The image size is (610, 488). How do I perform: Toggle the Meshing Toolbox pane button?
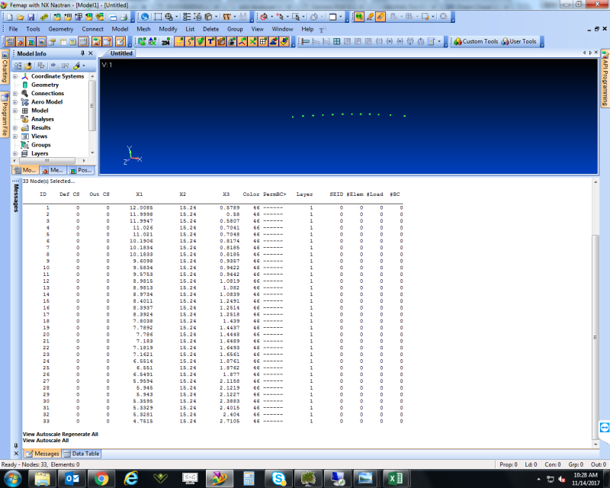click(x=21, y=41)
